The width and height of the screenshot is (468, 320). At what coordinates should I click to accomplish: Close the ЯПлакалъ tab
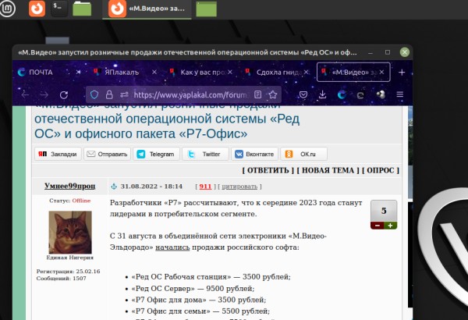(154, 73)
